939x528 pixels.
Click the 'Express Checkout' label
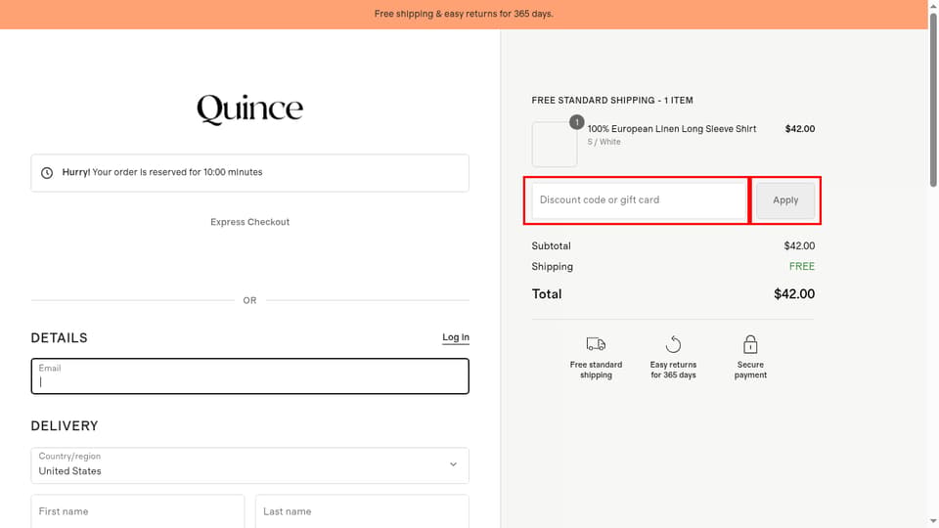tap(249, 222)
